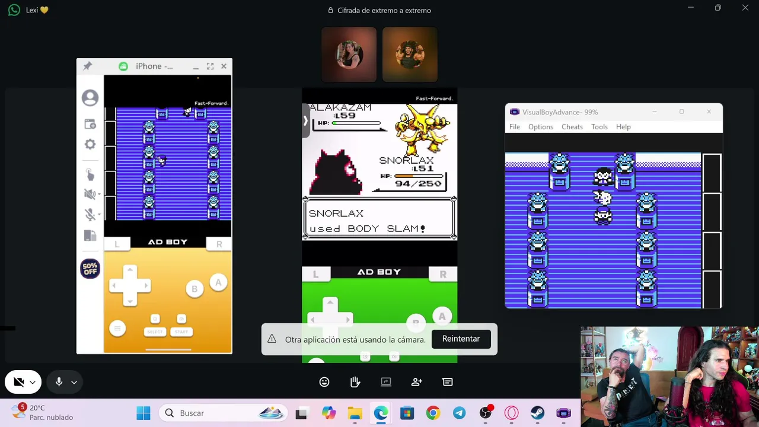
Task: Open File Explorer from taskbar
Action: 355,413
